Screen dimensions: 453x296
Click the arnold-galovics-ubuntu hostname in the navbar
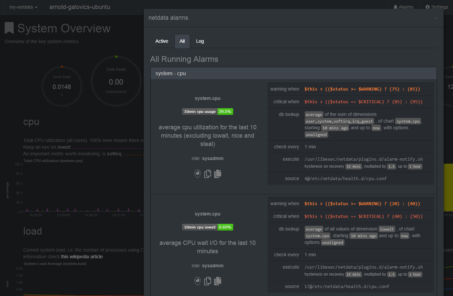(80, 7)
